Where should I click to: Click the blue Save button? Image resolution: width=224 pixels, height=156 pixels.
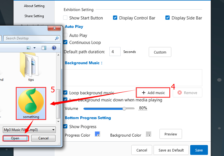(x=199, y=150)
